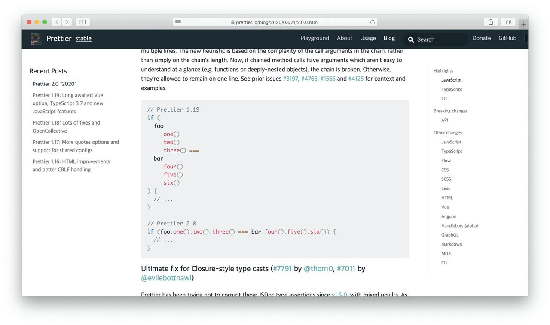Open issue link #3197
The height and width of the screenshot is (325, 550).
click(x=290, y=79)
